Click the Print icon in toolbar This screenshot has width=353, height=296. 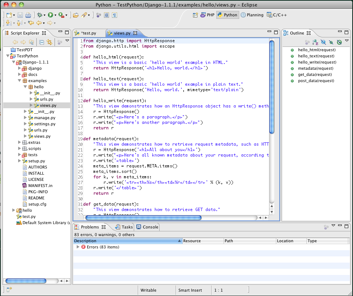click(x=28, y=15)
